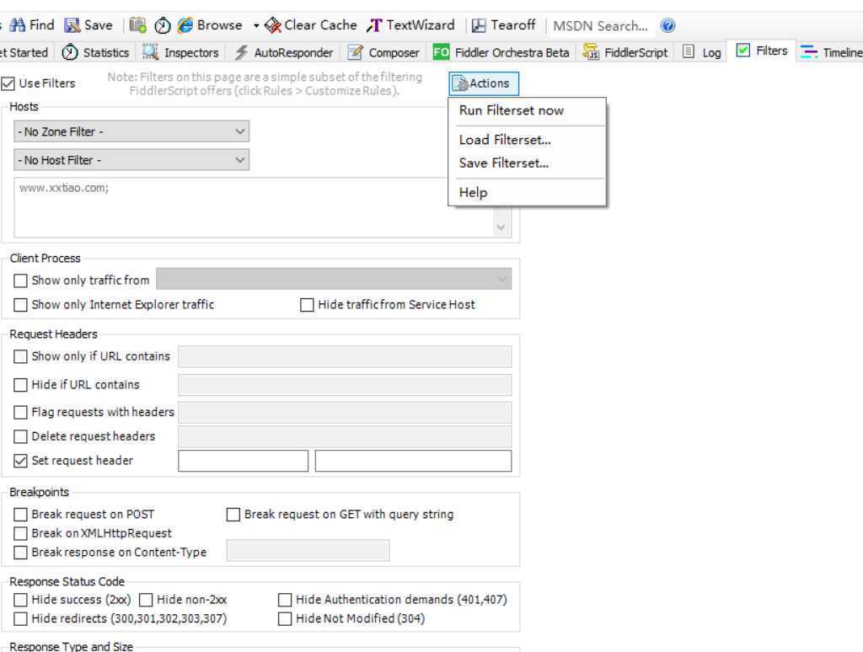The width and height of the screenshot is (863, 652).
Task: Check Delete request headers
Action: click(20, 436)
